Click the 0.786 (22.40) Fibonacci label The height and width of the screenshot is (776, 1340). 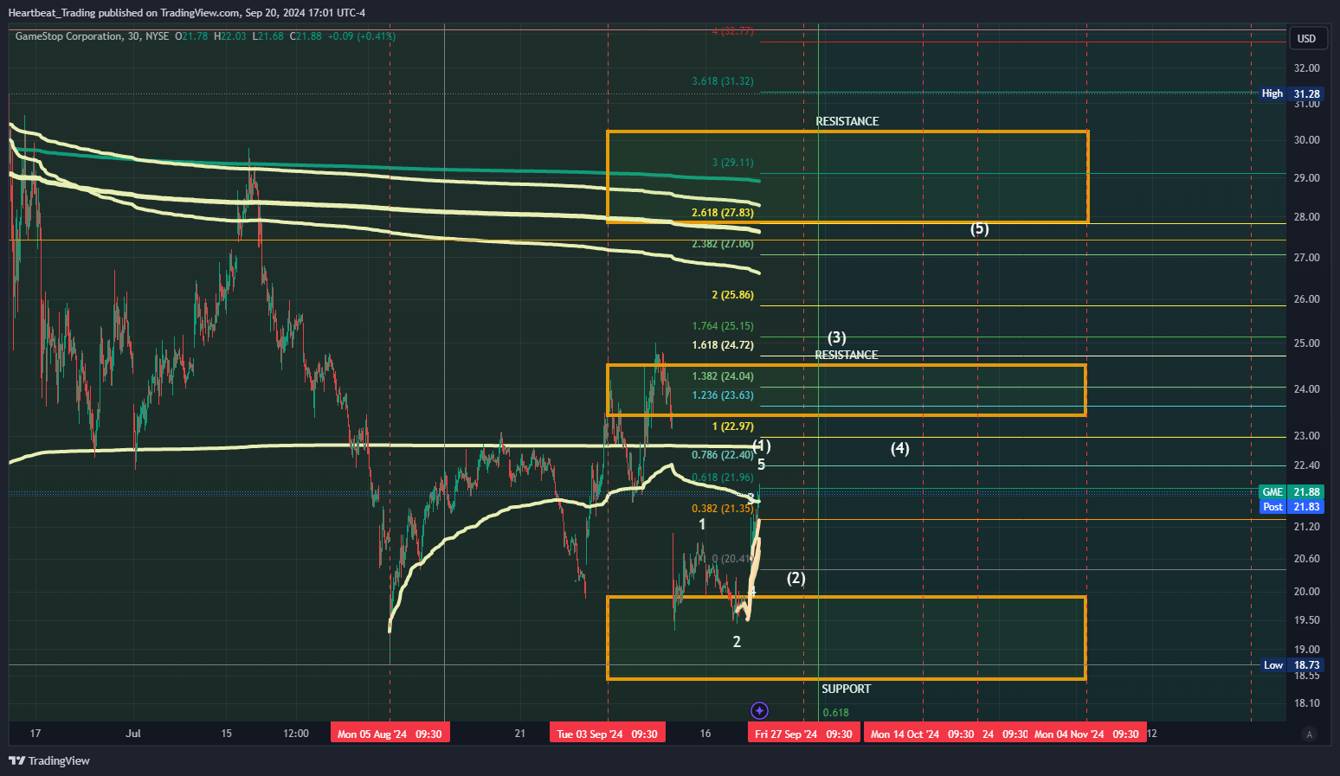[x=723, y=455]
